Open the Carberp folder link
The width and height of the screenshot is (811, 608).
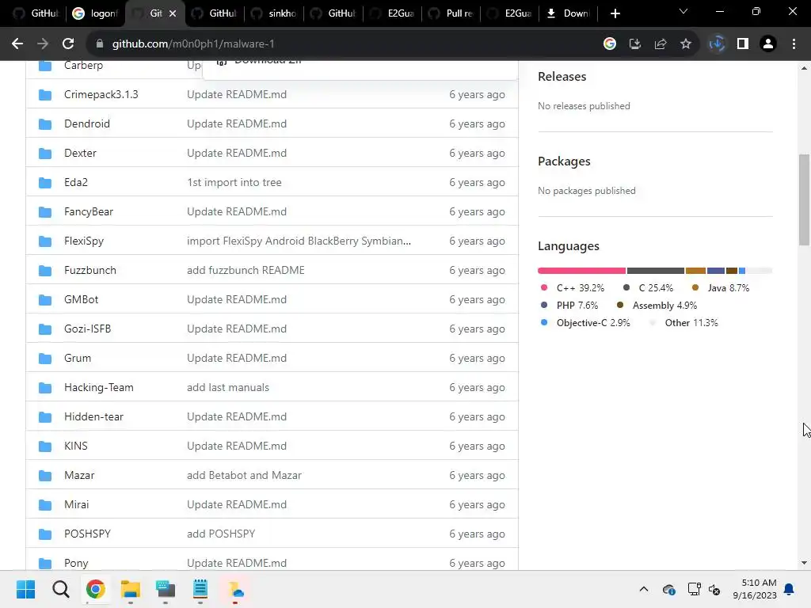(83, 66)
